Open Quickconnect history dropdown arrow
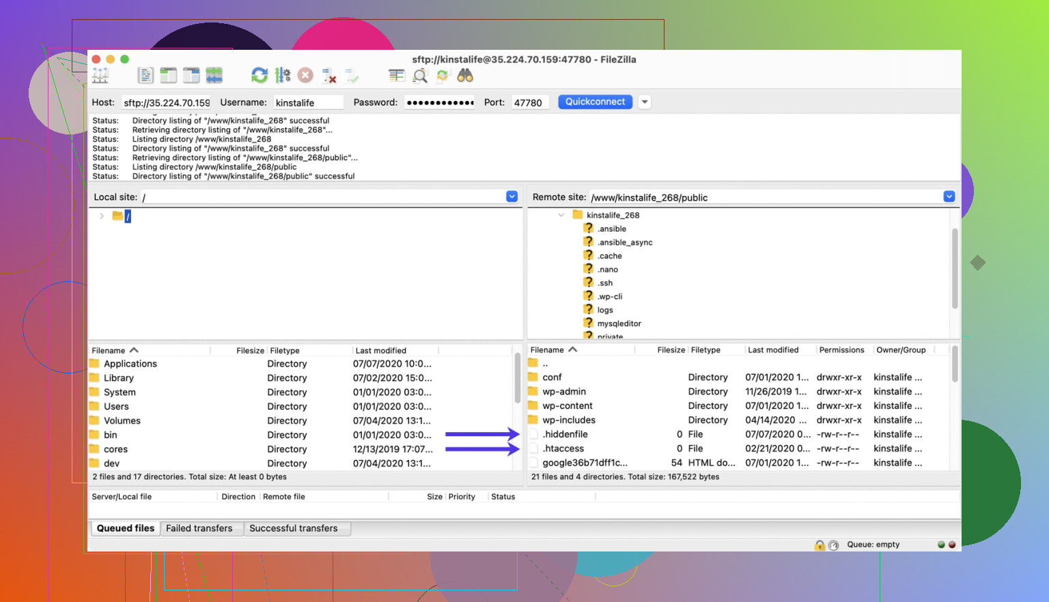Image resolution: width=1049 pixels, height=602 pixels. pyautogui.click(x=644, y=102)
